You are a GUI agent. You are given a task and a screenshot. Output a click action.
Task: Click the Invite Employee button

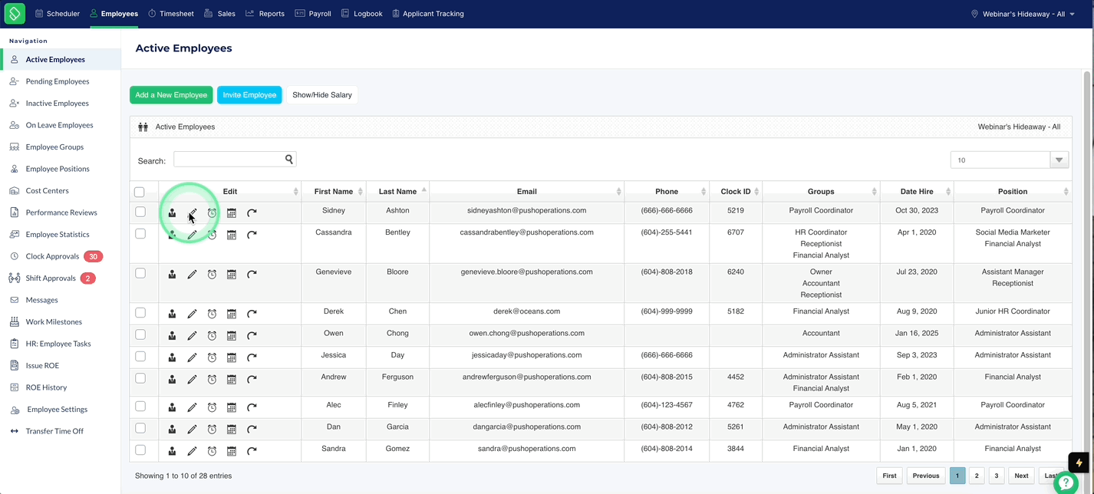click(249, 95)
